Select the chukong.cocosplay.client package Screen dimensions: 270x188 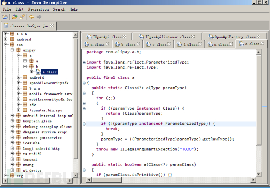pos(47,127)
